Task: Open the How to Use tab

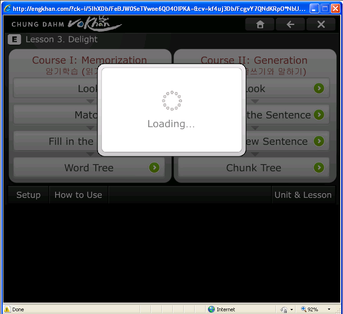Action: [x=78, y=195]
